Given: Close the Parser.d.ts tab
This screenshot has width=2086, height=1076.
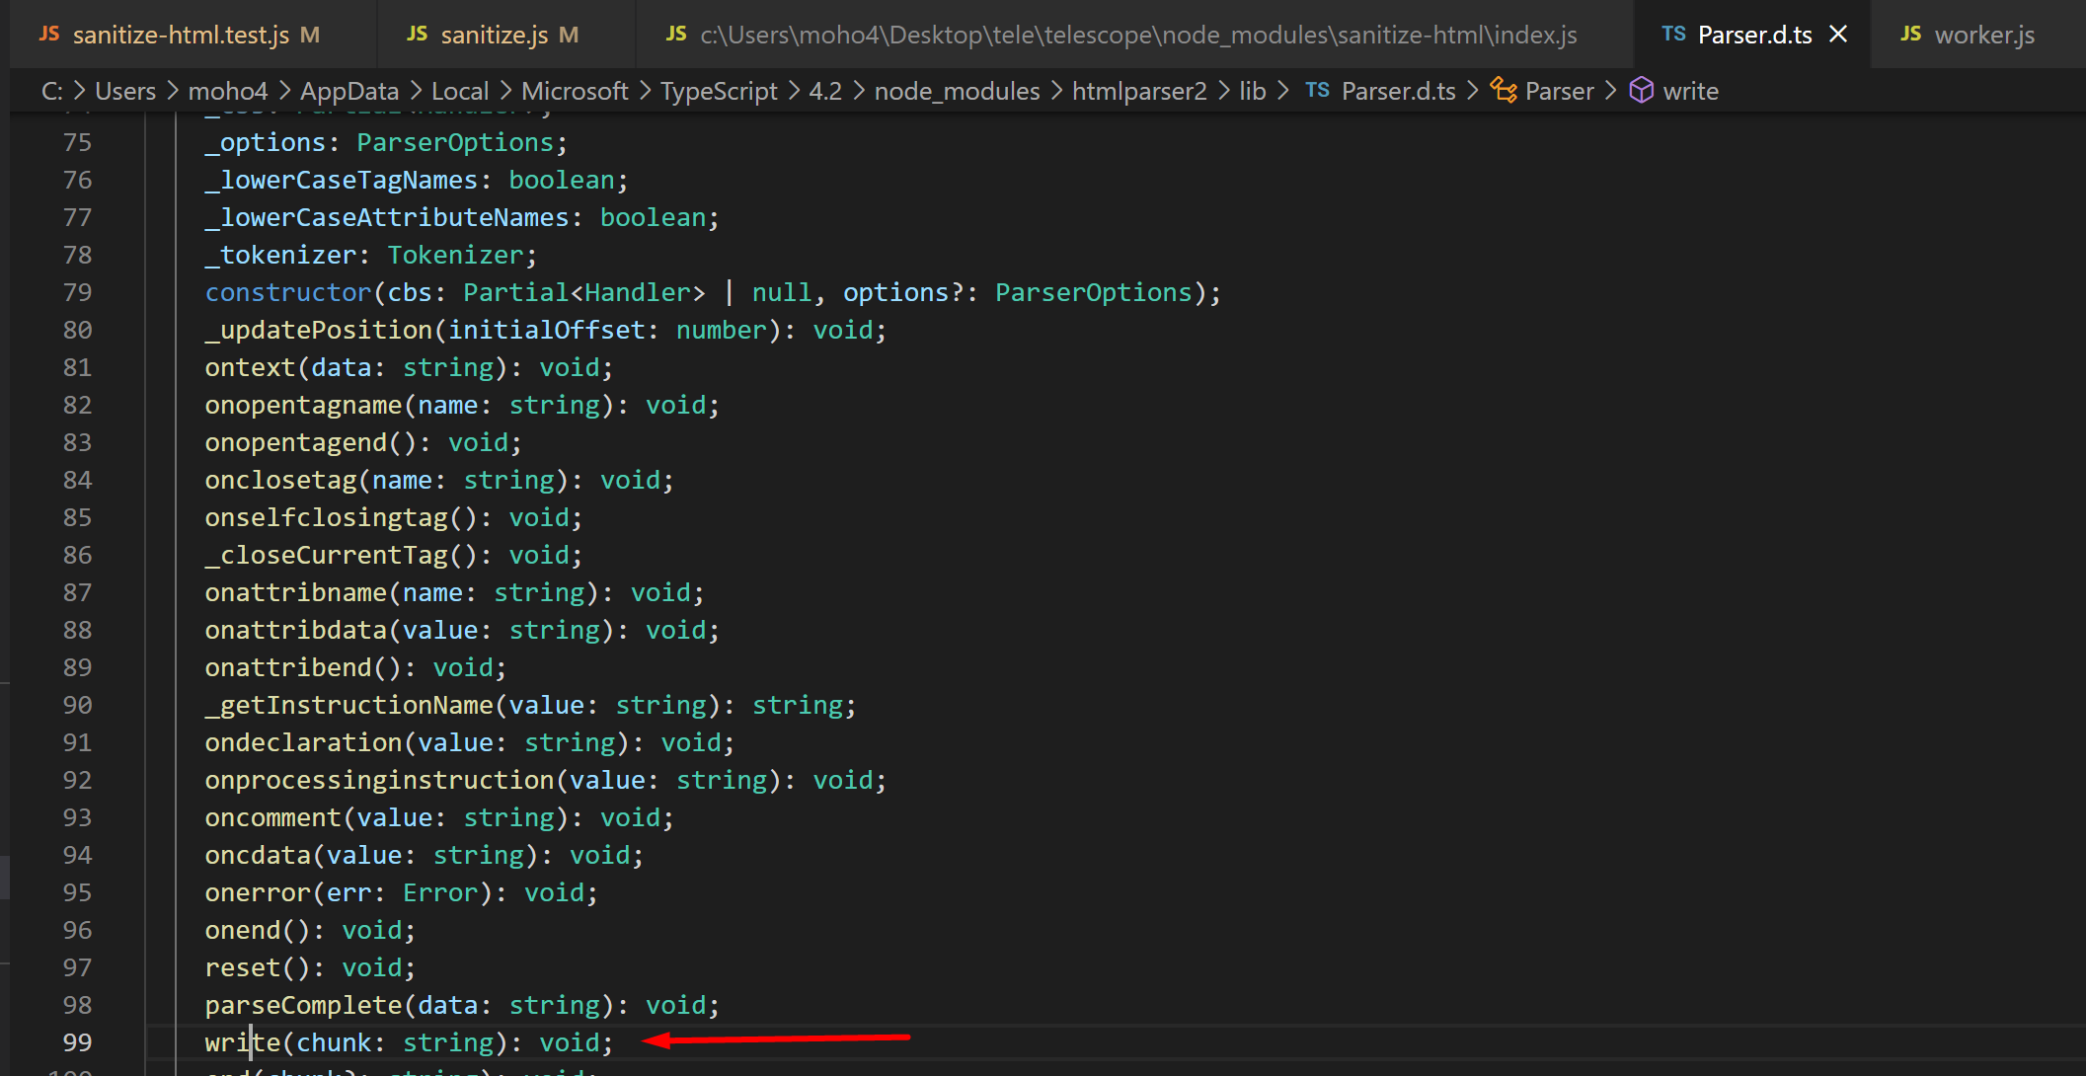Looking at the screenshot, I should point(1838,34).
